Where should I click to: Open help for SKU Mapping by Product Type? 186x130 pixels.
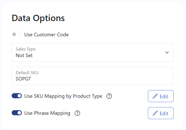pyautogui.click(x=109, y=96)
